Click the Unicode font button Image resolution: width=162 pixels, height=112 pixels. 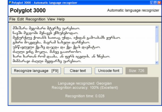coord(109,71)
